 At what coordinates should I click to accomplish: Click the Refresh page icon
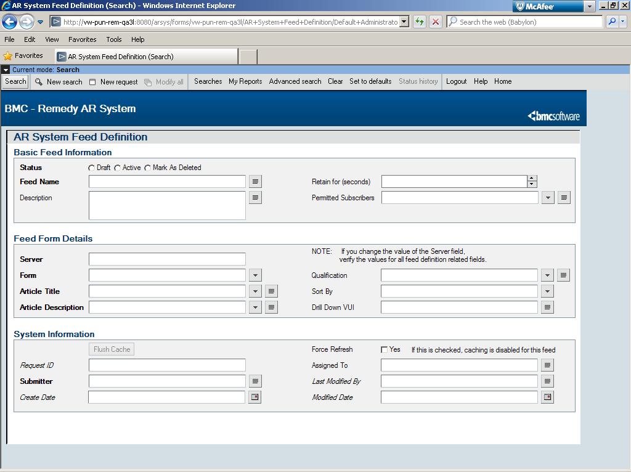click(x=419, y=22)
